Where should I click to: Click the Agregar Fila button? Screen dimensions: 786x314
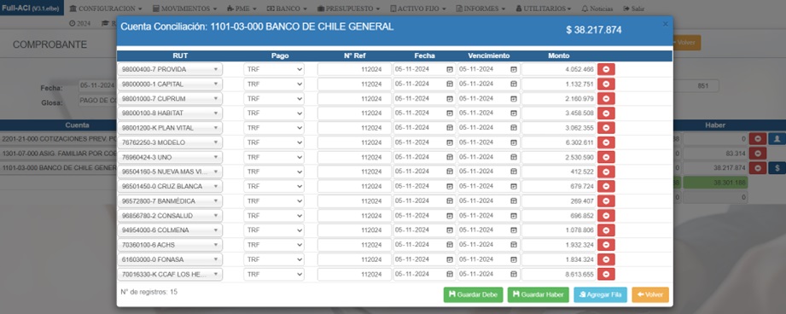tap(601, 295)
